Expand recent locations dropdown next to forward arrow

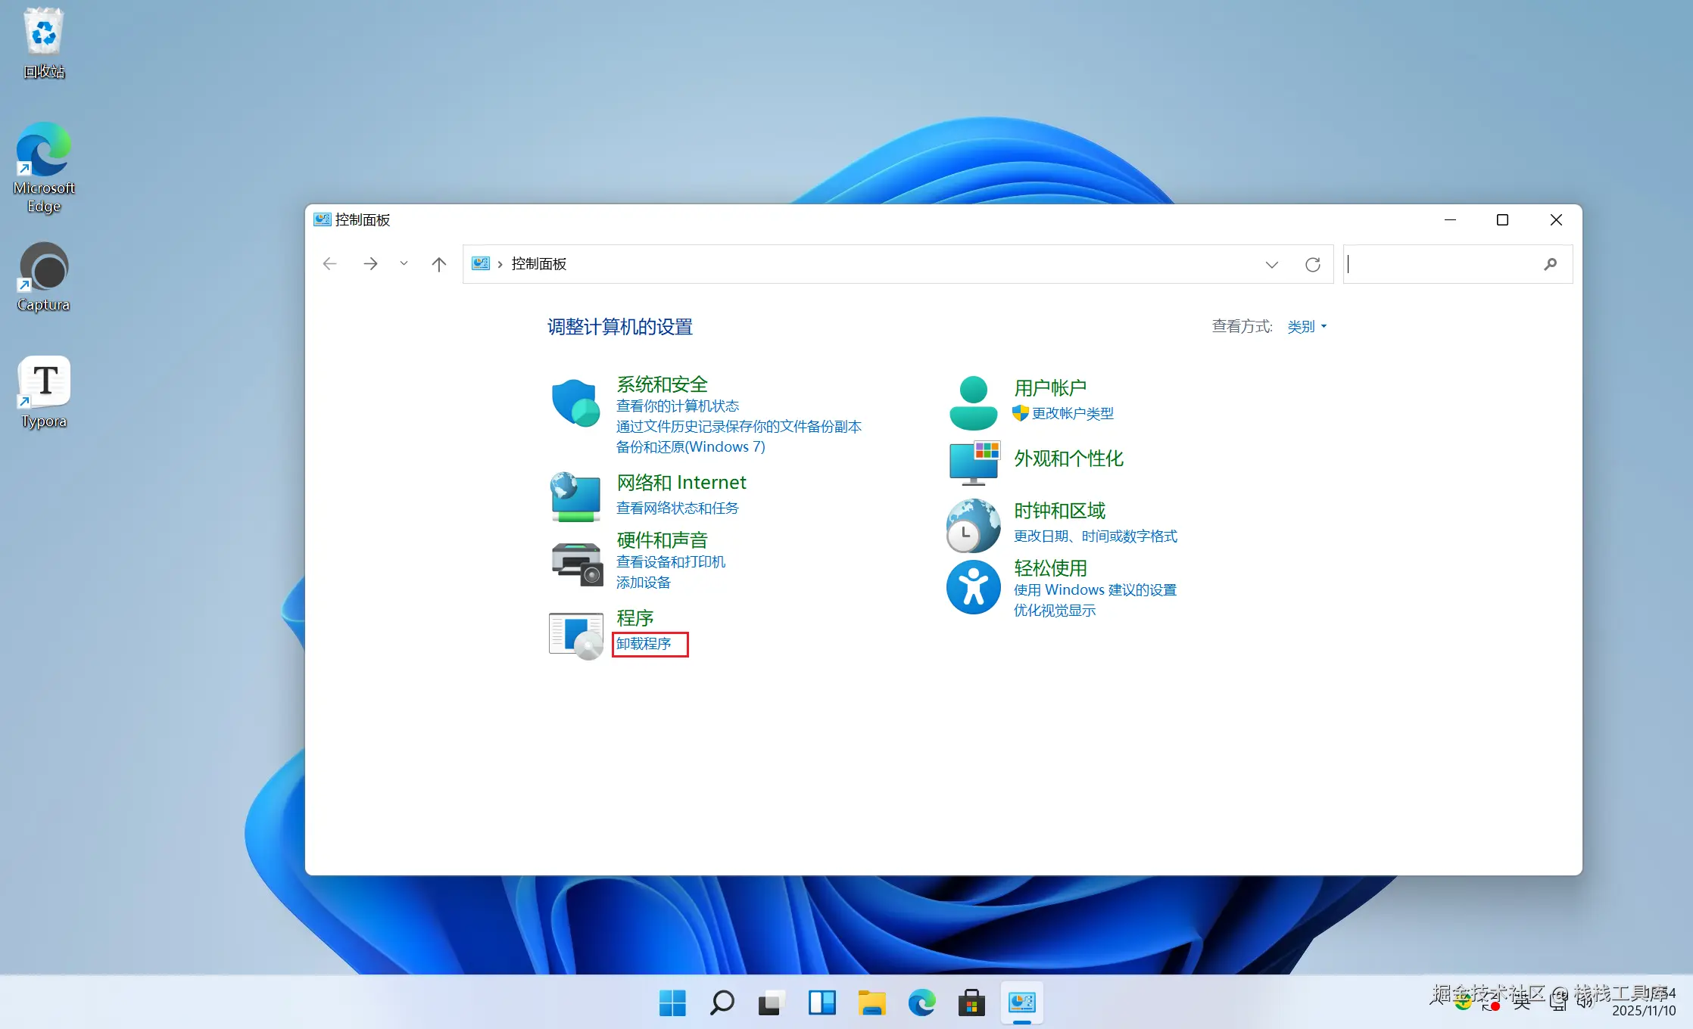coord(404,264)
